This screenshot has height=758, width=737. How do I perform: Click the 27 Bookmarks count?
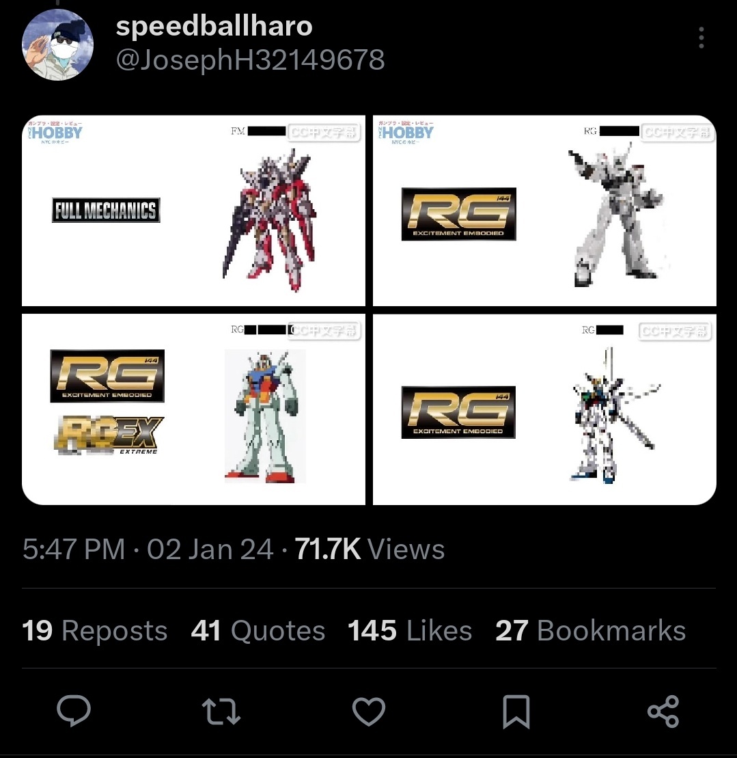[591, 630]
